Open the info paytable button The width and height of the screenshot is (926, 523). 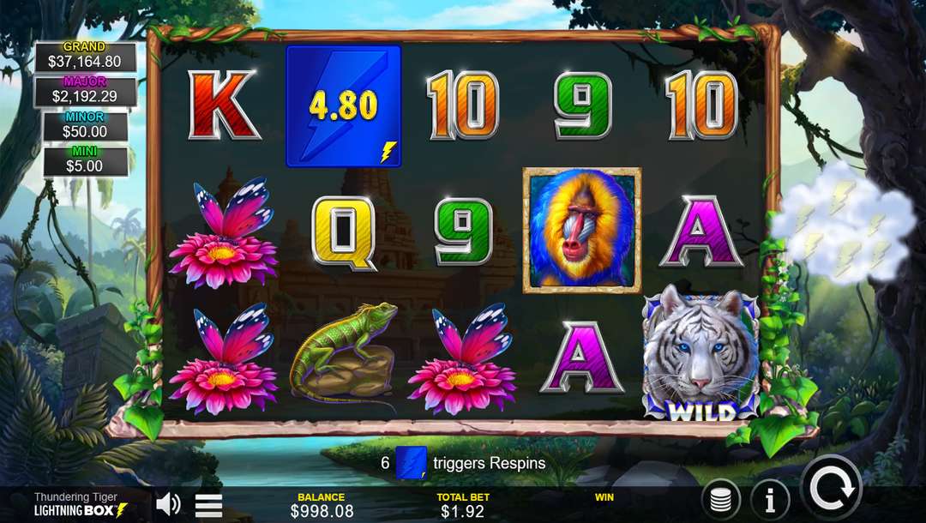[x=770, y=501]
